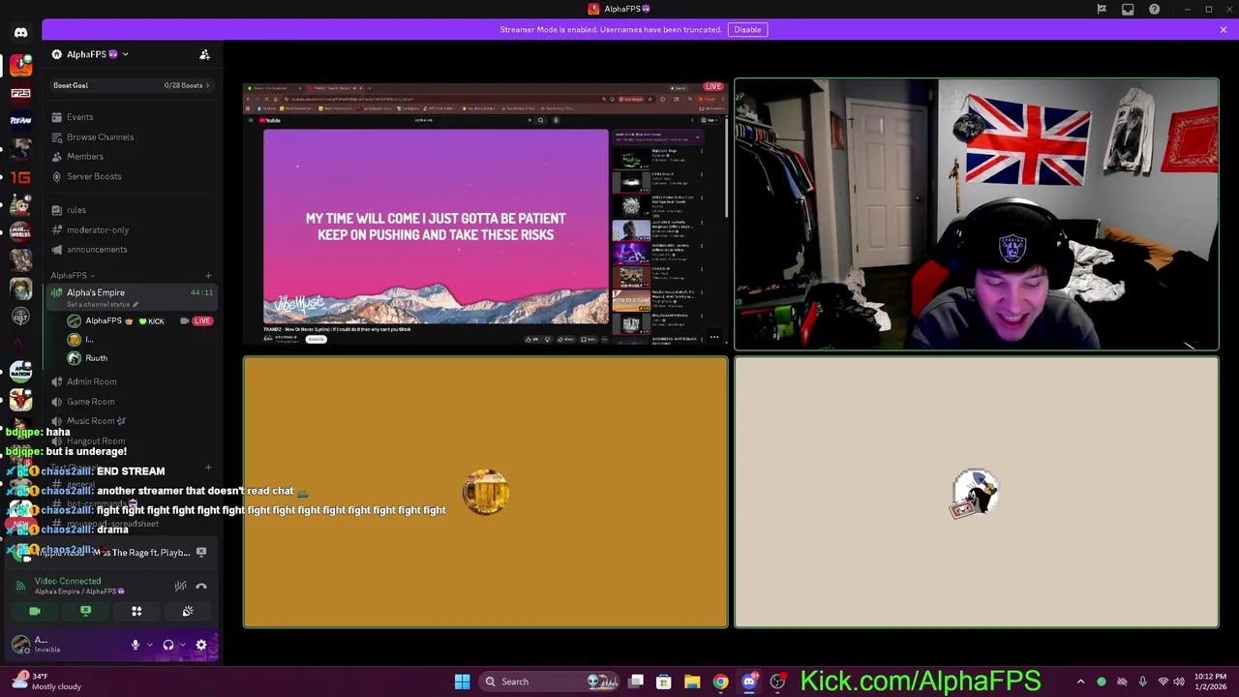Disable Streamer Mode button in banner
Image resolution: width=1239 pixels, height=697 pixels.
click(x=747, y=29)
